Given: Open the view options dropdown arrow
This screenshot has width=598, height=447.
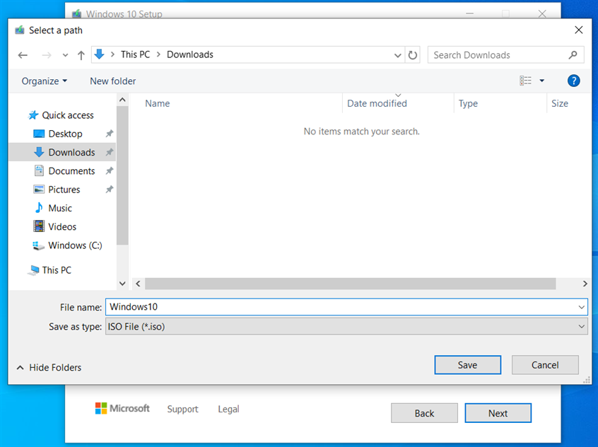Looking at the screenshot, I should 541,81.
